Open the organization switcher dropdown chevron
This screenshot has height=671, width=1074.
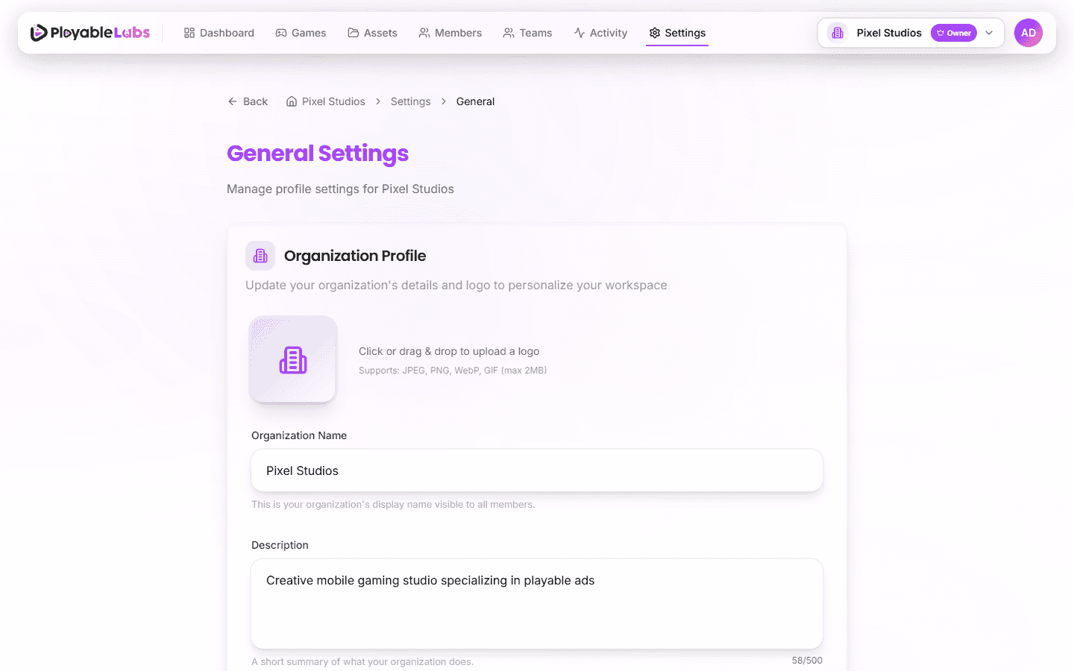coord(990,32)
